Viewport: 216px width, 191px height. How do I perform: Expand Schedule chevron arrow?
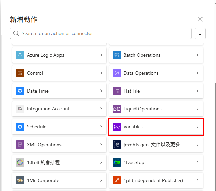coord(101,127)
